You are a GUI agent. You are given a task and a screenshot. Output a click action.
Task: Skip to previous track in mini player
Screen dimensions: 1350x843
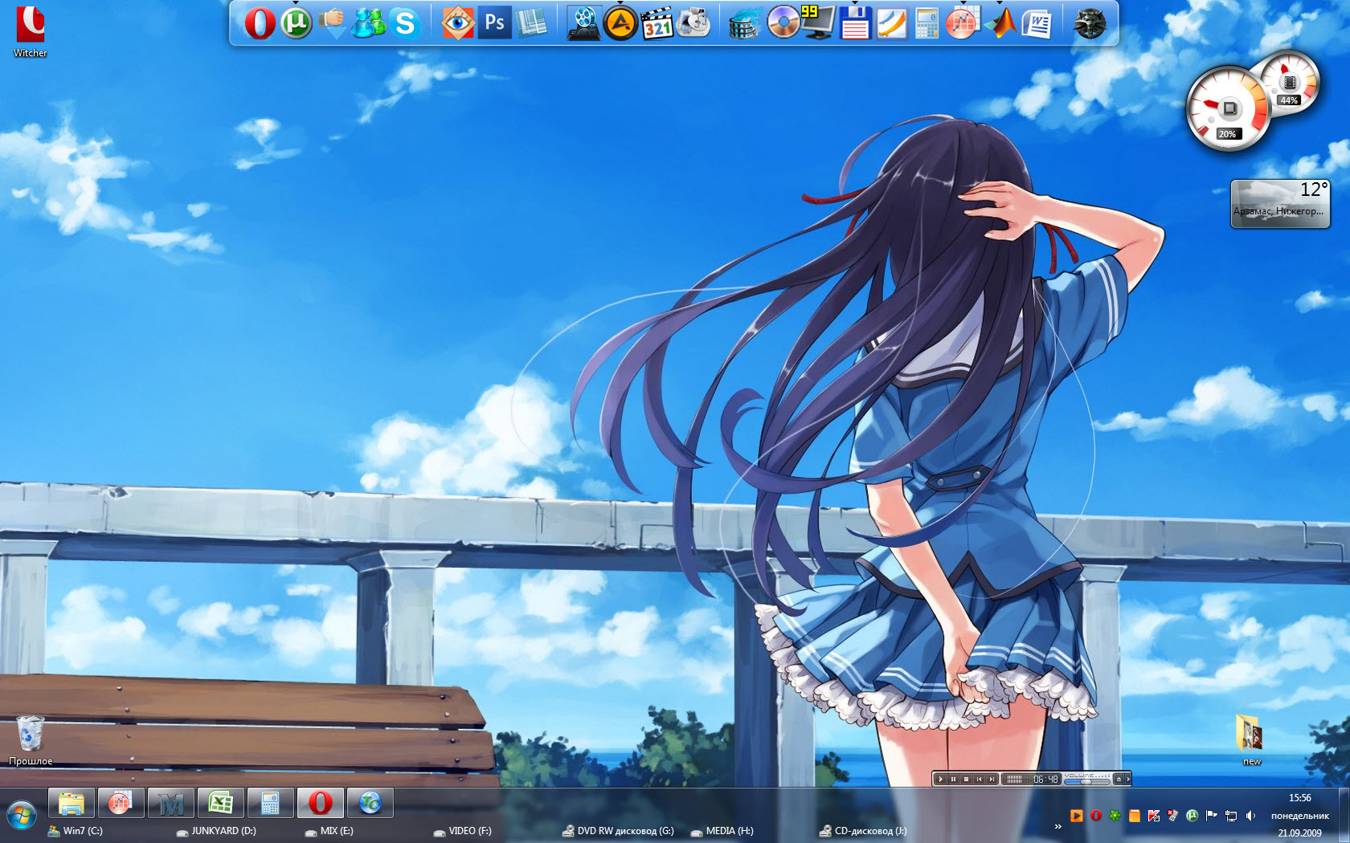[x=979, y=779]
